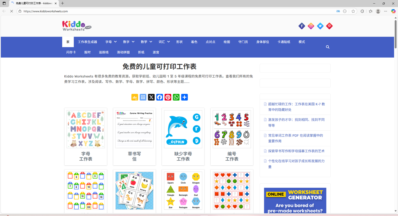Open the 缺少字母工作表 dolphin card

point(183,137)
